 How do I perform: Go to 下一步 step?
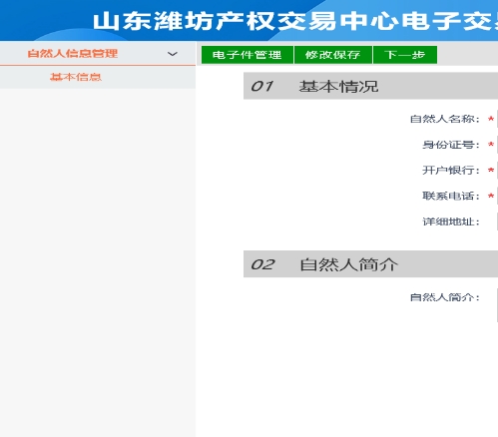pos(405,55)
